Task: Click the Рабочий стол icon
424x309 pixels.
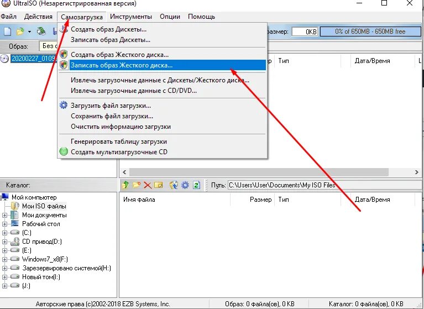Action: tap(14, 223)
